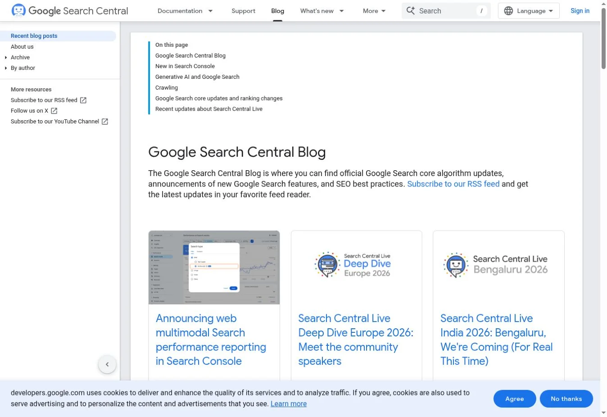Open Deep Dive Europe 2026 speakers article
Viewport: 607px width, 417px height.
356,340
